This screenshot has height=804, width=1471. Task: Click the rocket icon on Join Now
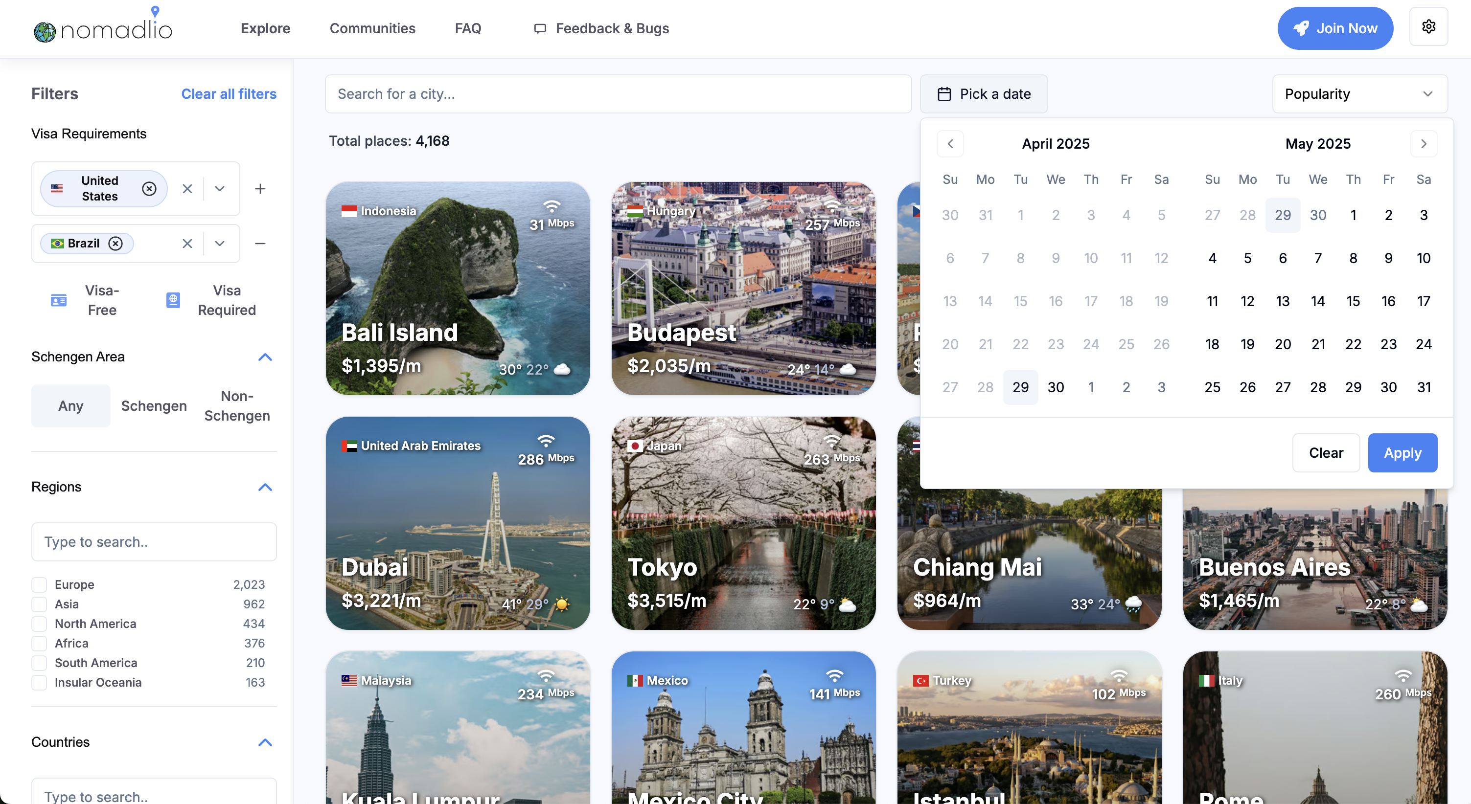(1301, 28)
